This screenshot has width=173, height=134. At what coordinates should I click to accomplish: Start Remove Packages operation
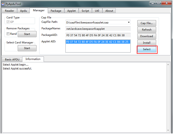click(x=27, y=34)
